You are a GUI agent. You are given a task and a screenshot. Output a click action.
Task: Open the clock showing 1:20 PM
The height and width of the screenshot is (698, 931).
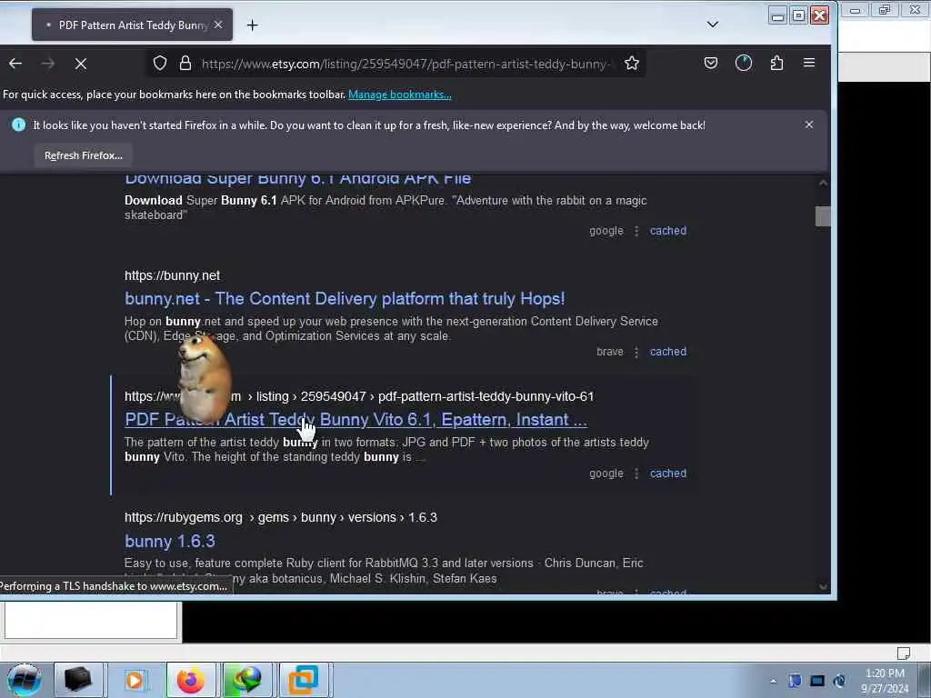click(x=885, y=681)
